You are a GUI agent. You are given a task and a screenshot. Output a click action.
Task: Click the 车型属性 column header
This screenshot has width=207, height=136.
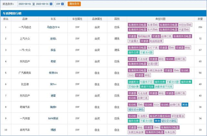coord(77,19)
